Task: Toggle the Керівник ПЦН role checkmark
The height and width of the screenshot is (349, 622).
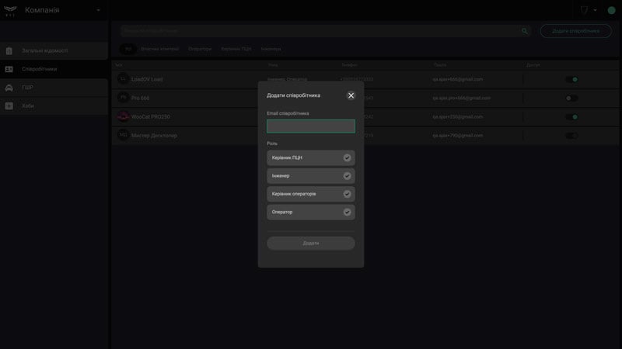Action: click(347, 157)
